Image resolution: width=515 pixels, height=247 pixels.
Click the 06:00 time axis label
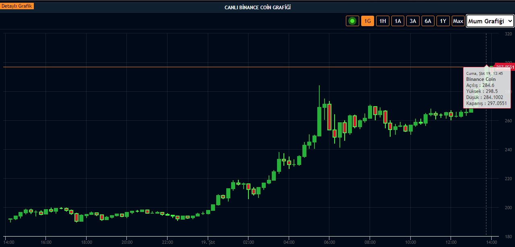(329, 242)
